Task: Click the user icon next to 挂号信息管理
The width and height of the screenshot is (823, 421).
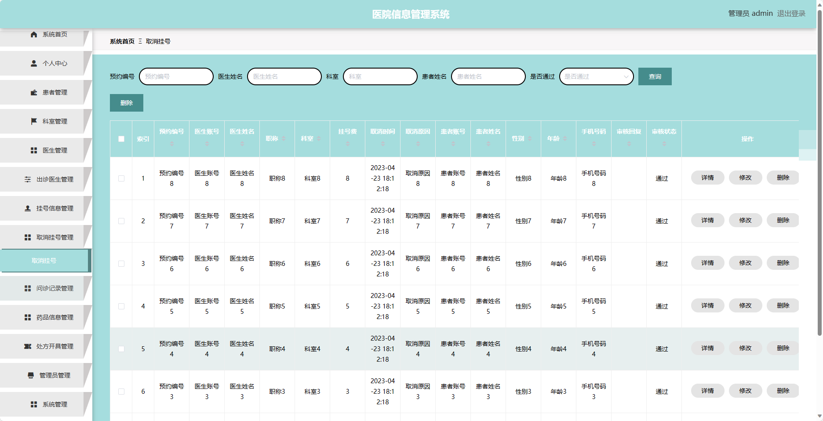Action: tap(28, 208)
